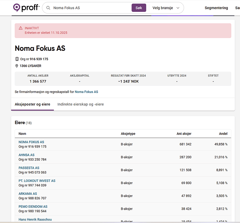Open the AHNSA AS owner link
This screenshot has width=240, height=223.
click(26, 155)
